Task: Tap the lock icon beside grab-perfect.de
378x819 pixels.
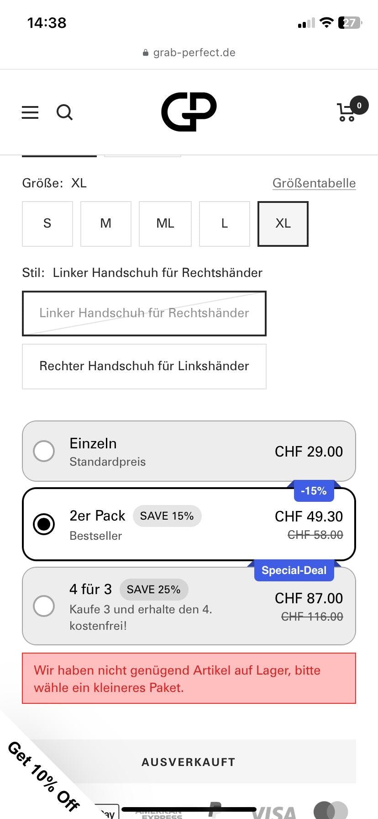Action: point(146,53)
